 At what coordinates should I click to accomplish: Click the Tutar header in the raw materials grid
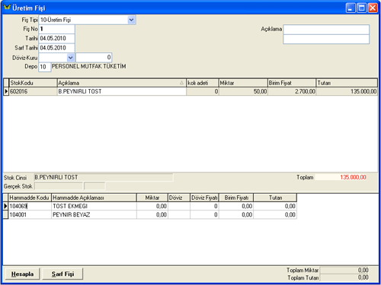click(x=275, y=198)
